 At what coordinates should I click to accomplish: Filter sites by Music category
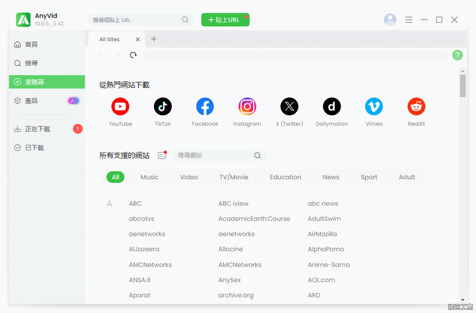pyautogui.click(x=149, y=177)
